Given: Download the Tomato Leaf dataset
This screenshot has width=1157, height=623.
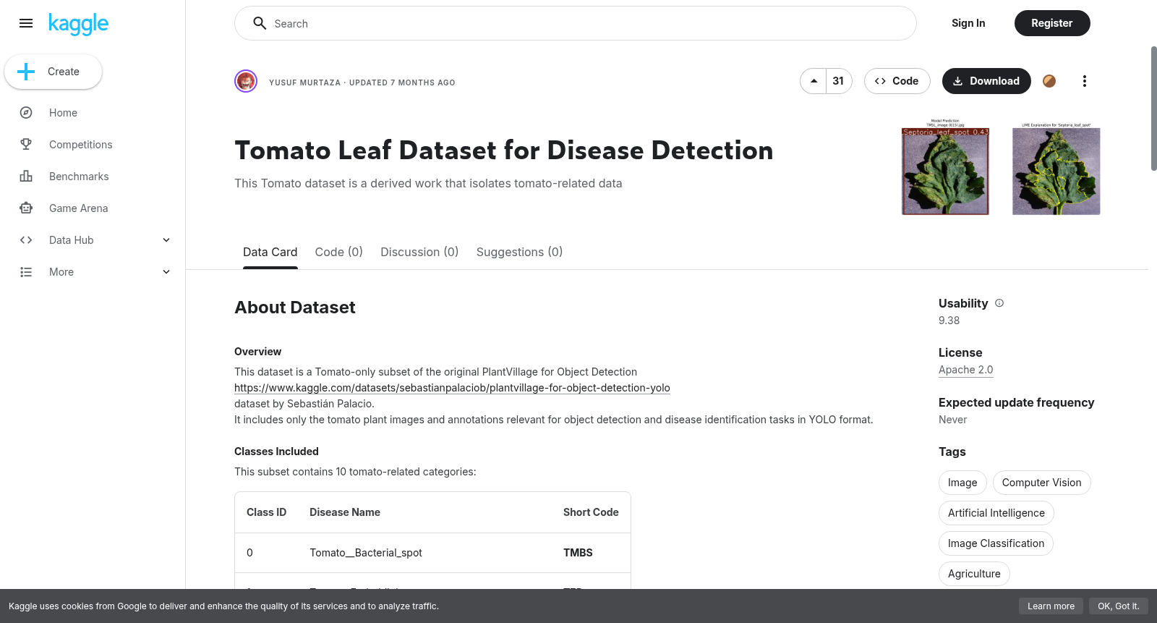Looking at the screenshot, I should 986,81.
